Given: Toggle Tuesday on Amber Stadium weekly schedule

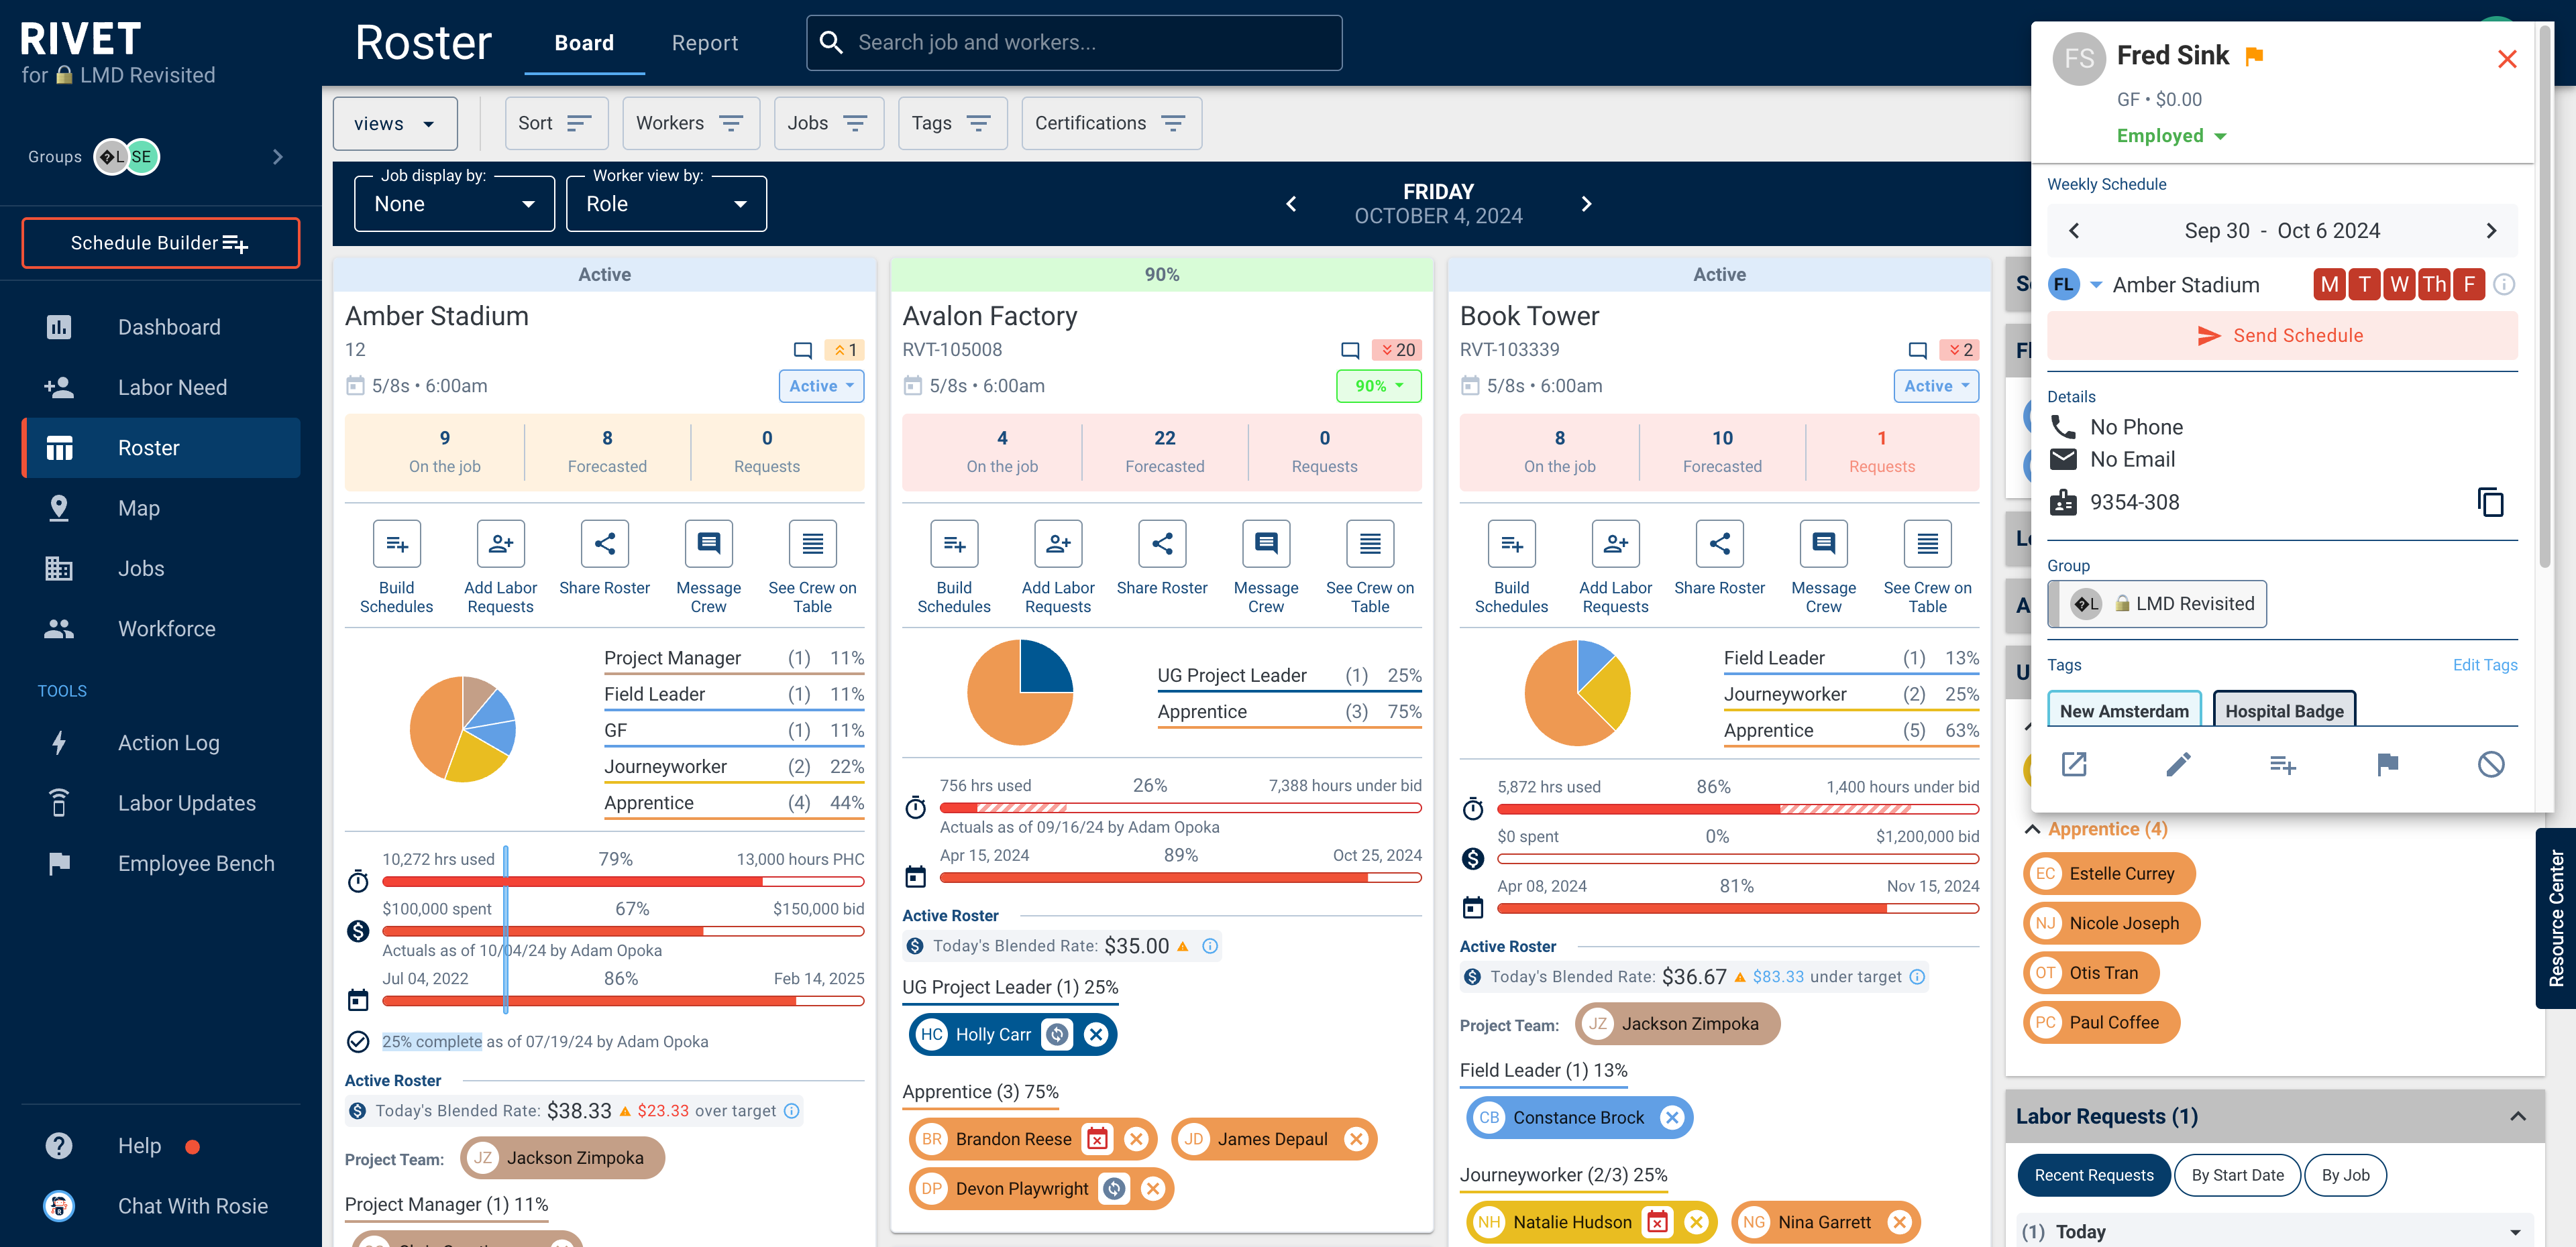Looking at the screenshot, I should click(x=2365, y=285).
